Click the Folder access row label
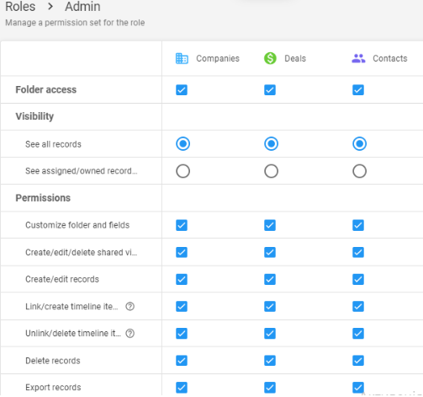This screenshot has height=397, width=423. [x=46, y=89]
